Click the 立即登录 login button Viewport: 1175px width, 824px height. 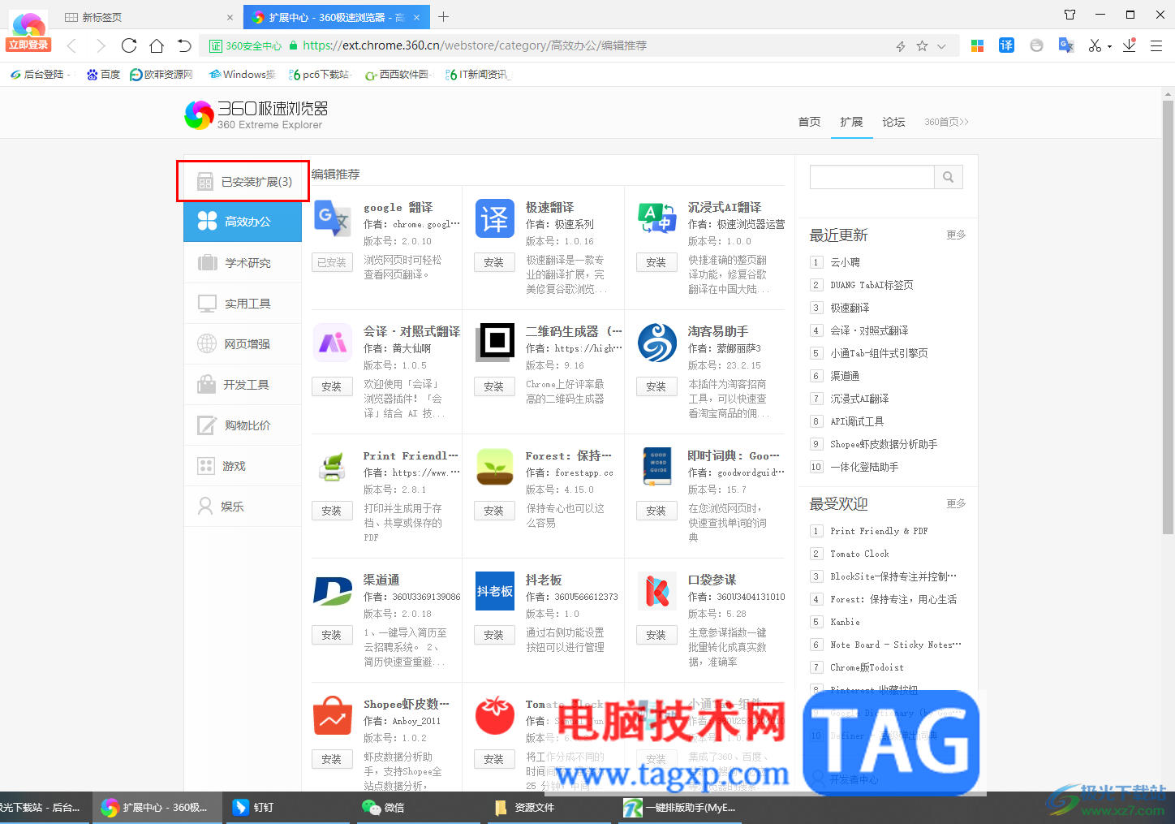[x=28, y=45]
